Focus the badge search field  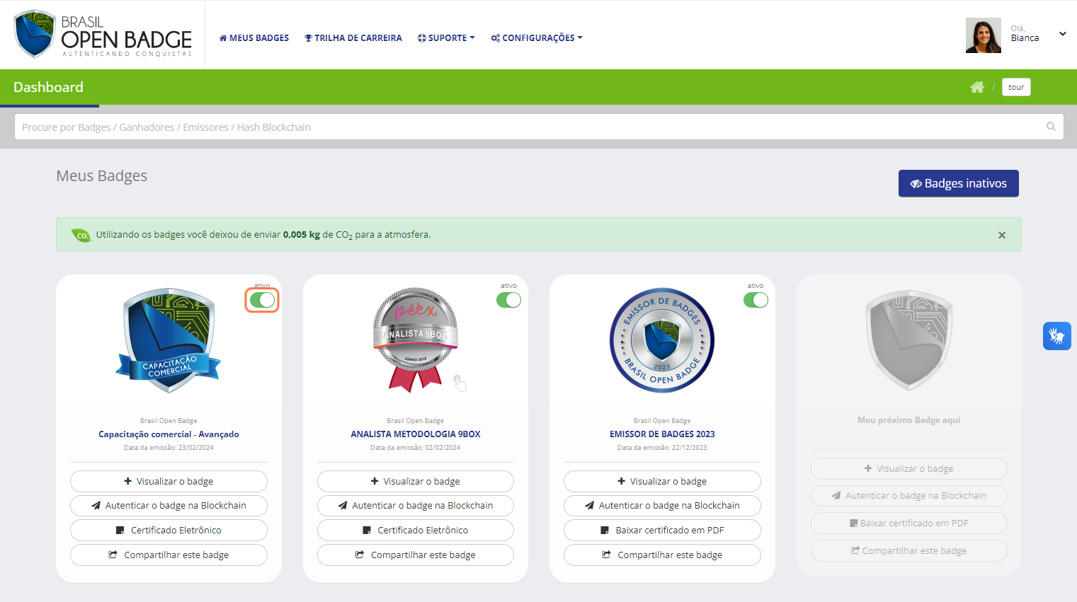(539, 127)
